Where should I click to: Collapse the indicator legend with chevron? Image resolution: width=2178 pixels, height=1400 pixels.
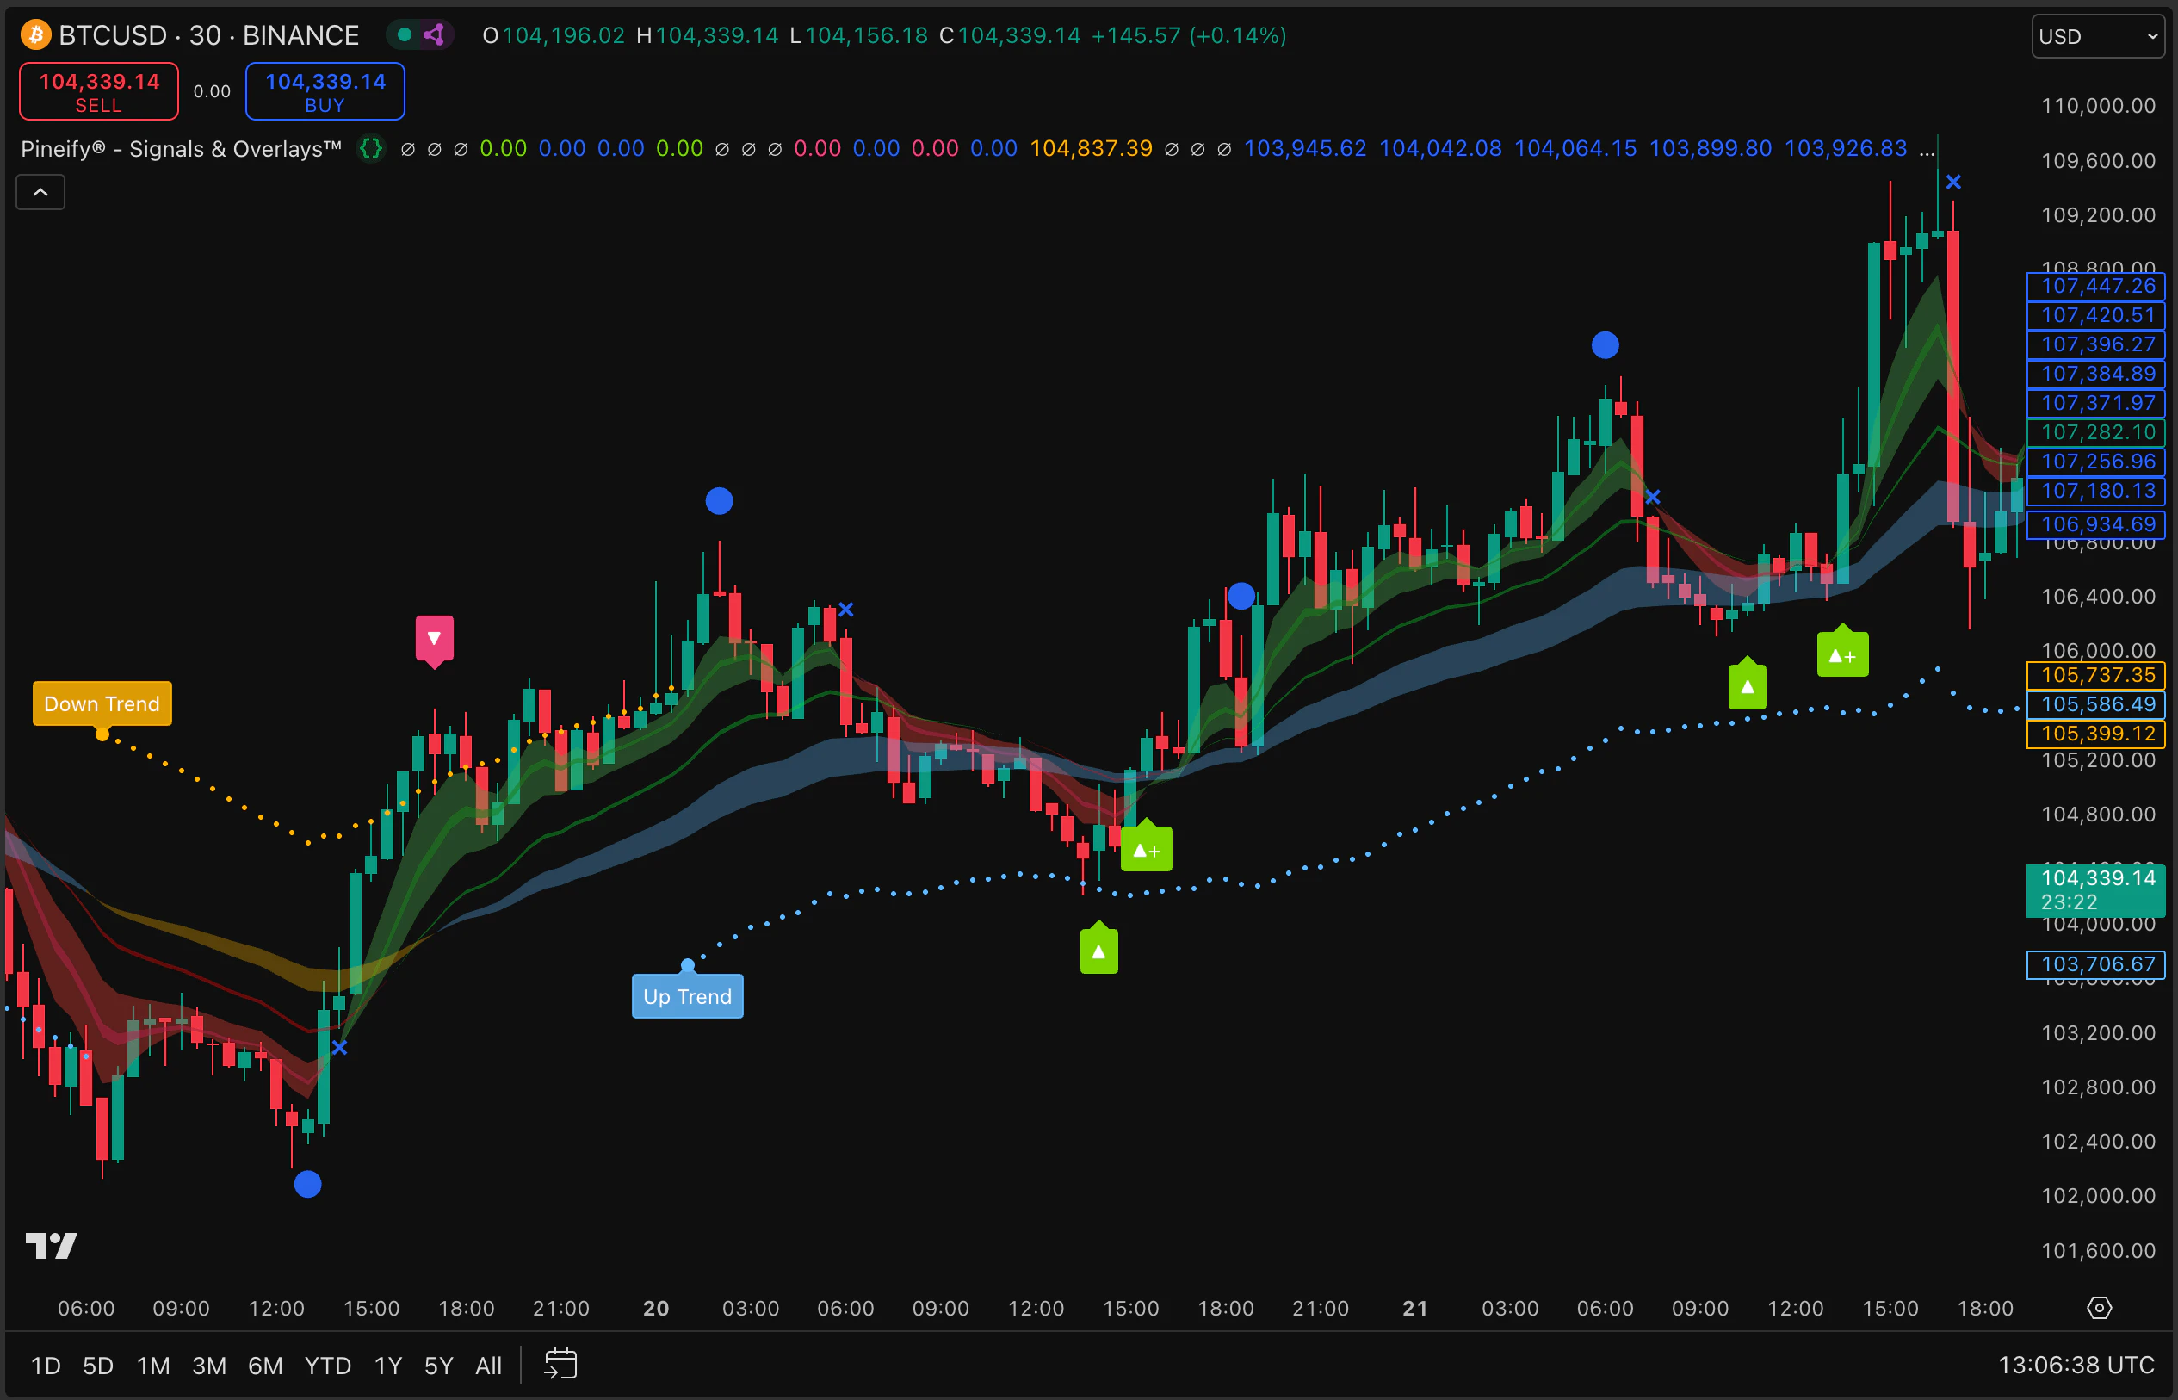[x=40, y=193]
